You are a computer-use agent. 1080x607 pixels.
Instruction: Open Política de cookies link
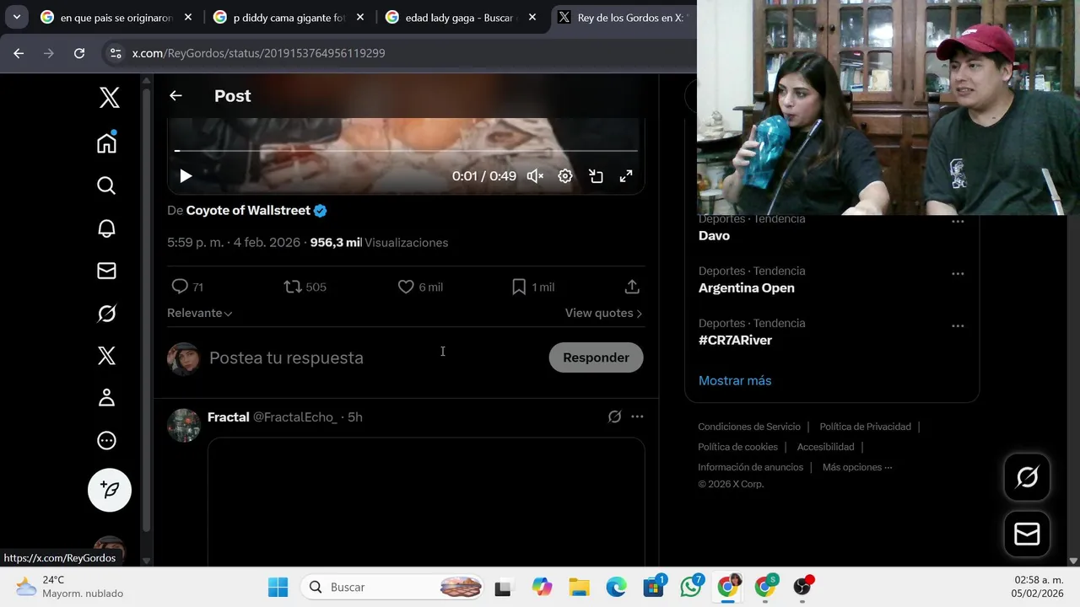click(737, 447)
